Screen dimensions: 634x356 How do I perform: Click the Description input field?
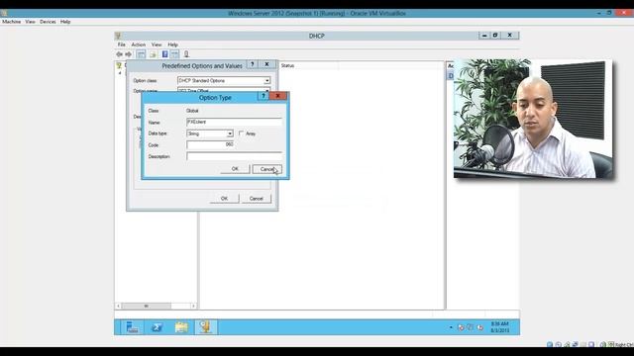coord(235,156)
